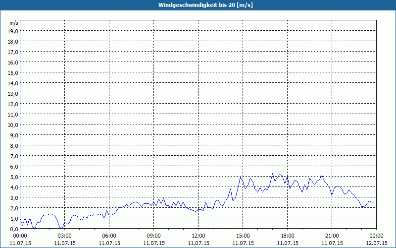Viewport: 396px width, 248px height.
Task: Click the "18:00" time axis label
Action: coord(288,236)
